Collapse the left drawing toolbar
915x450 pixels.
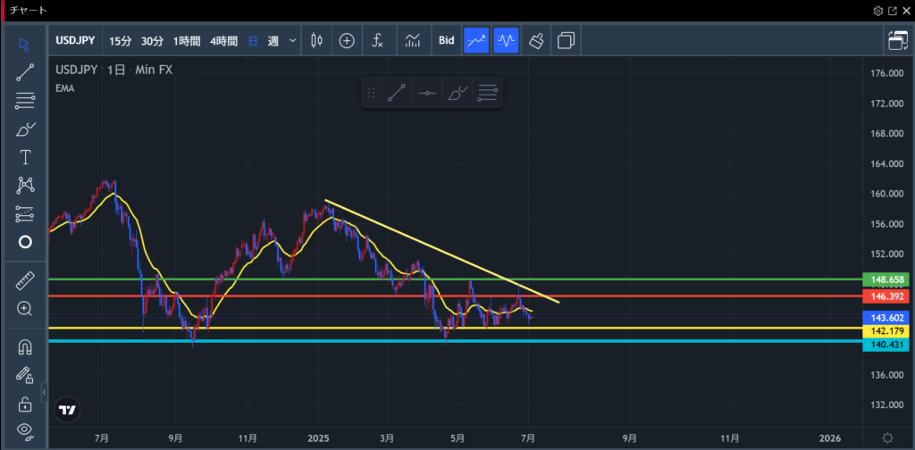[x=45, y=392]
